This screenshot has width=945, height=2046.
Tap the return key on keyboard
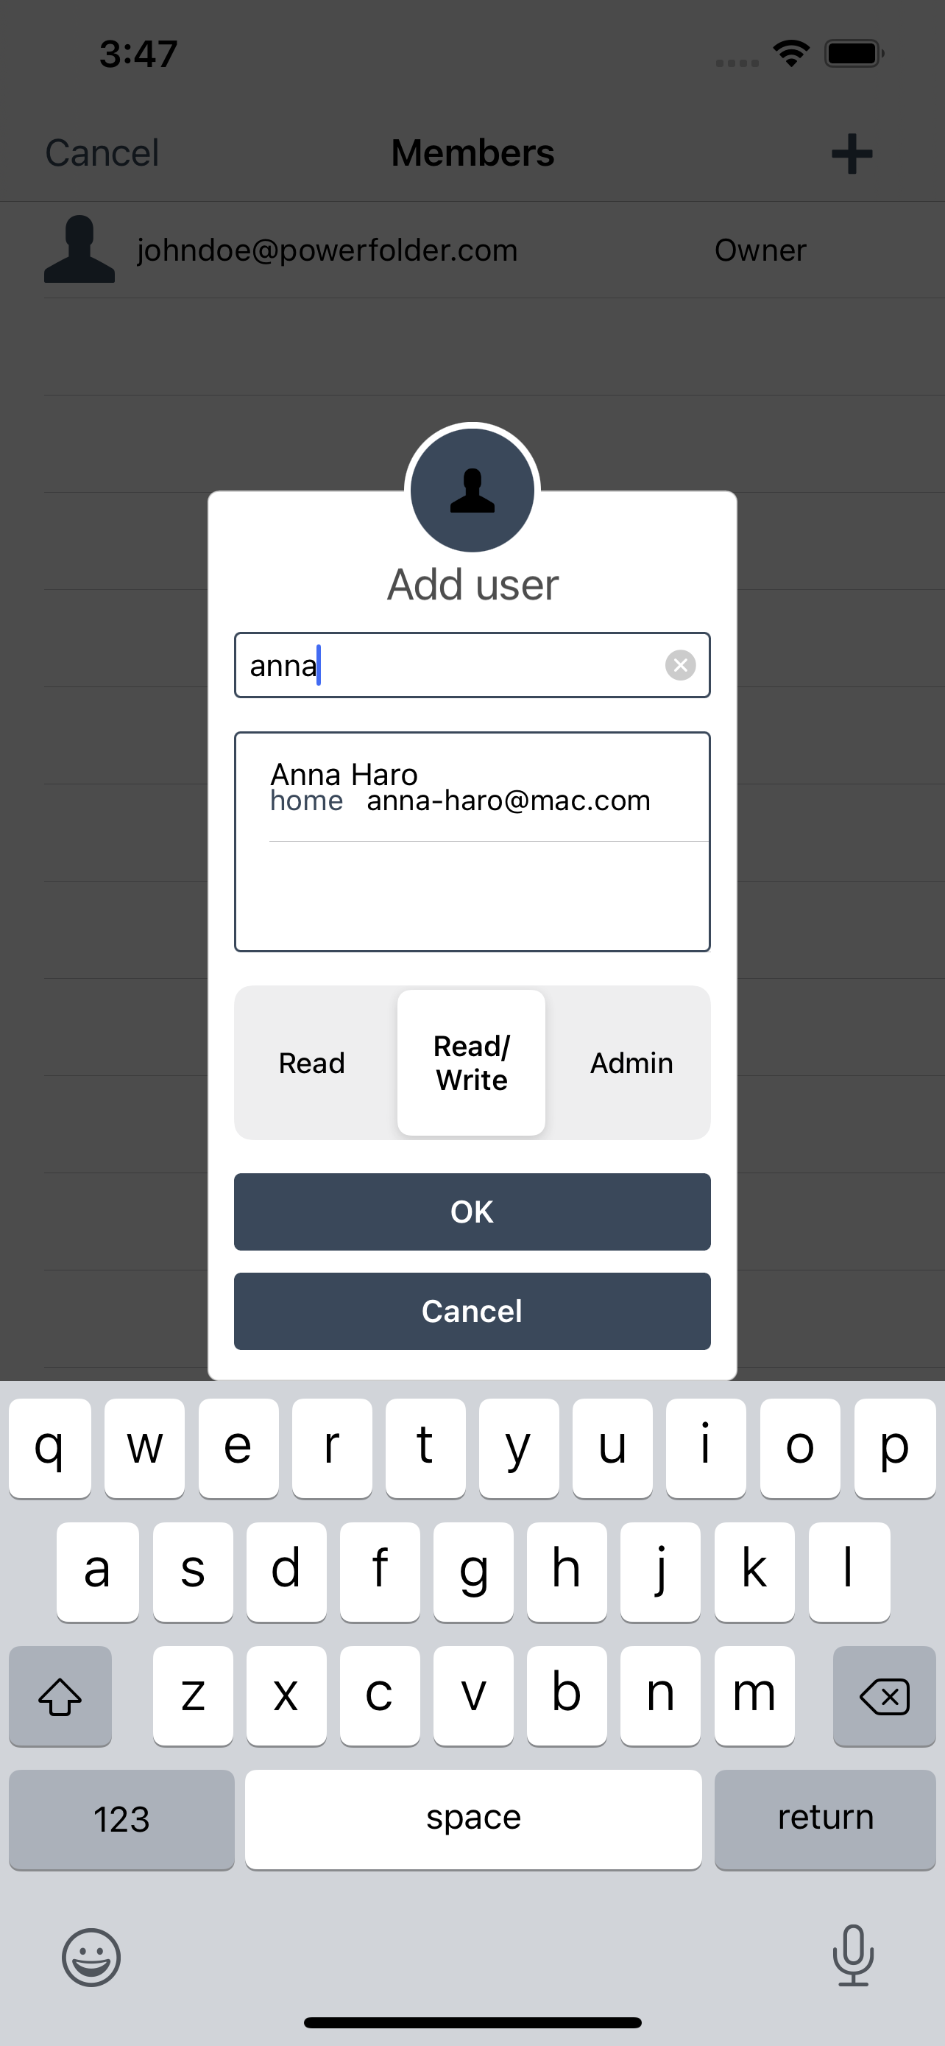pyautogui.click(x=825, y=1819)
